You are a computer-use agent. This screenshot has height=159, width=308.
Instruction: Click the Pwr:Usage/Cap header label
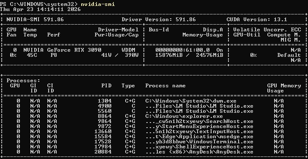pos(116,35)
